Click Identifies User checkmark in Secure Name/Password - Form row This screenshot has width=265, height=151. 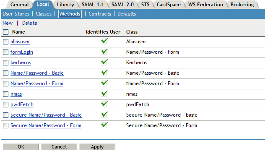(104, 125)
